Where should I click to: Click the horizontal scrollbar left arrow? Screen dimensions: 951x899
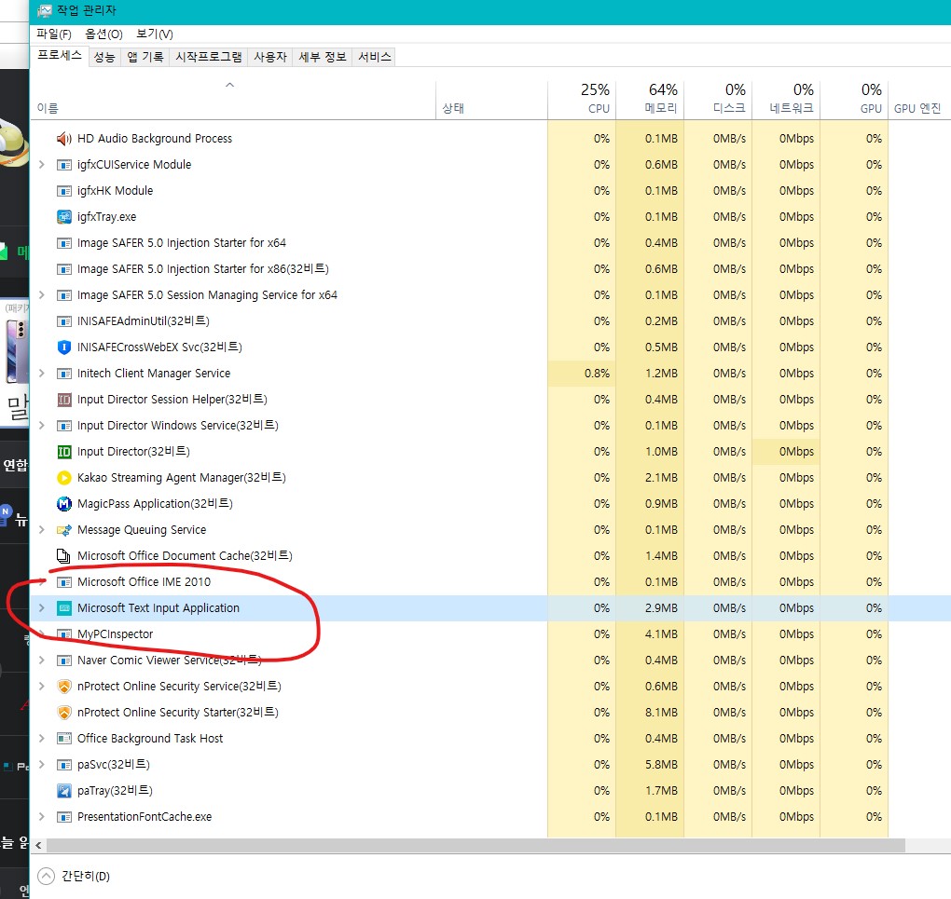tap(39, 845)
